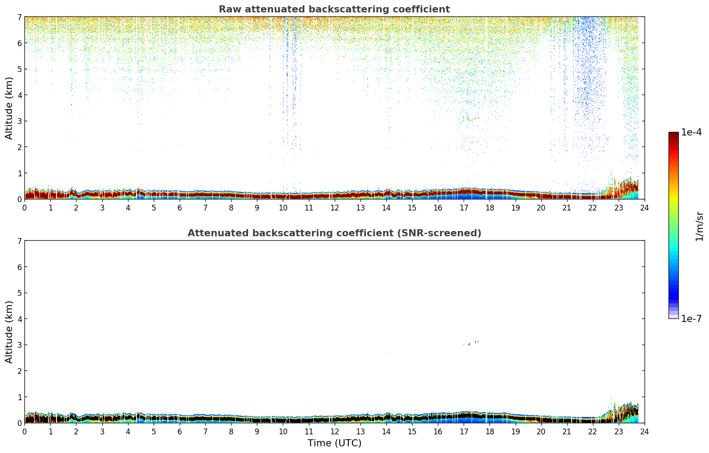Click the rainbow colorbar scale
Image resolution: width=709 pixels, height=453 pixels.
[x=673, y=225]
